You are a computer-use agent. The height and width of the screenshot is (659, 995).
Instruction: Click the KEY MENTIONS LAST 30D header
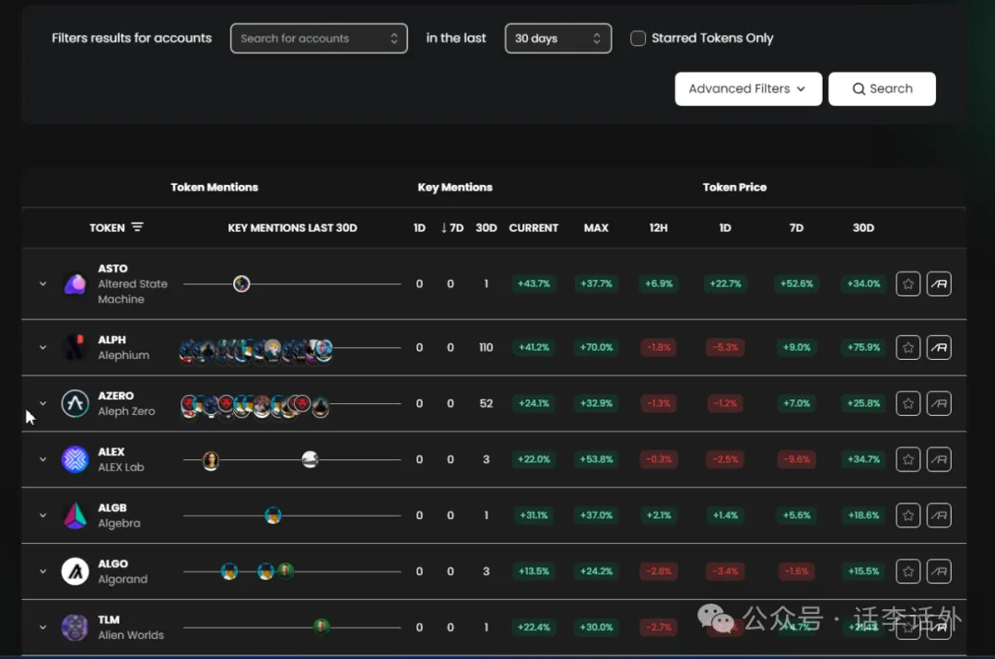[293, 227]
